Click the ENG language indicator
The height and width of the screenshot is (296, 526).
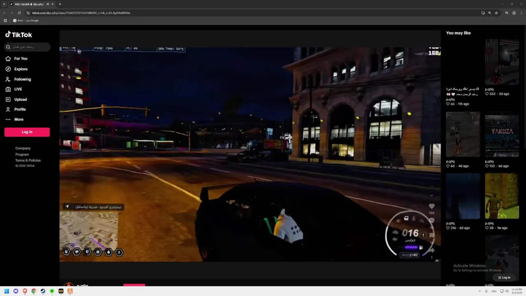[494, 291]
